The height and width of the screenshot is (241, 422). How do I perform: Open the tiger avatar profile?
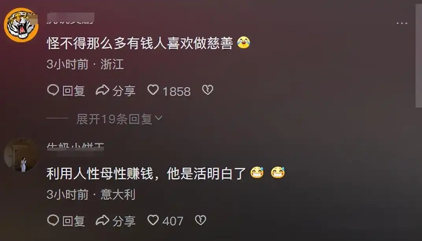coord(21,25)
